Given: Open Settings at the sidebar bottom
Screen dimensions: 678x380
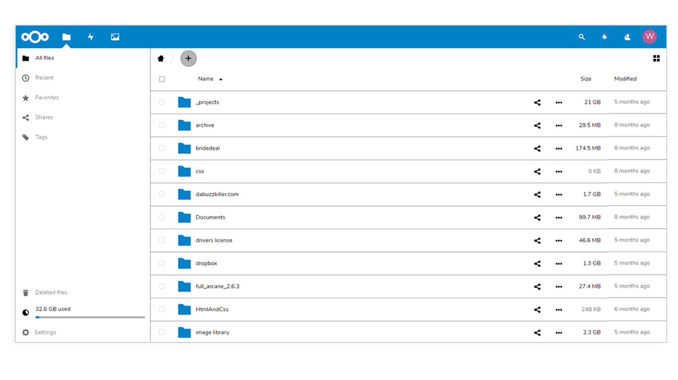Looking at the screenshot, I should point(45,332).
